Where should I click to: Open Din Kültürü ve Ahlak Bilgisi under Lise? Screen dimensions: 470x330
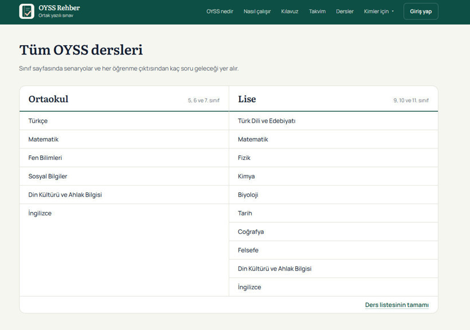click(334, 269)
